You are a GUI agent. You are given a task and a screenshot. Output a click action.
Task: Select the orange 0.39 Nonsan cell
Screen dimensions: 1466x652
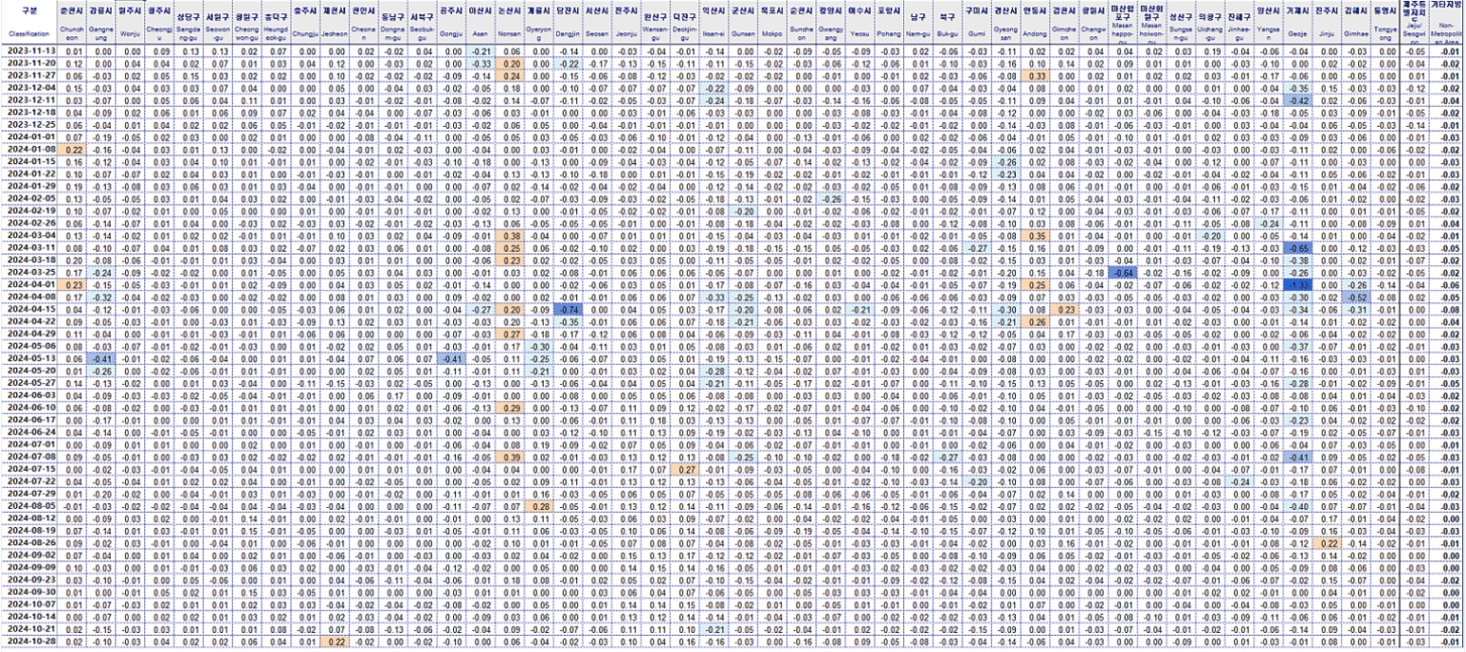coord(511,458)
